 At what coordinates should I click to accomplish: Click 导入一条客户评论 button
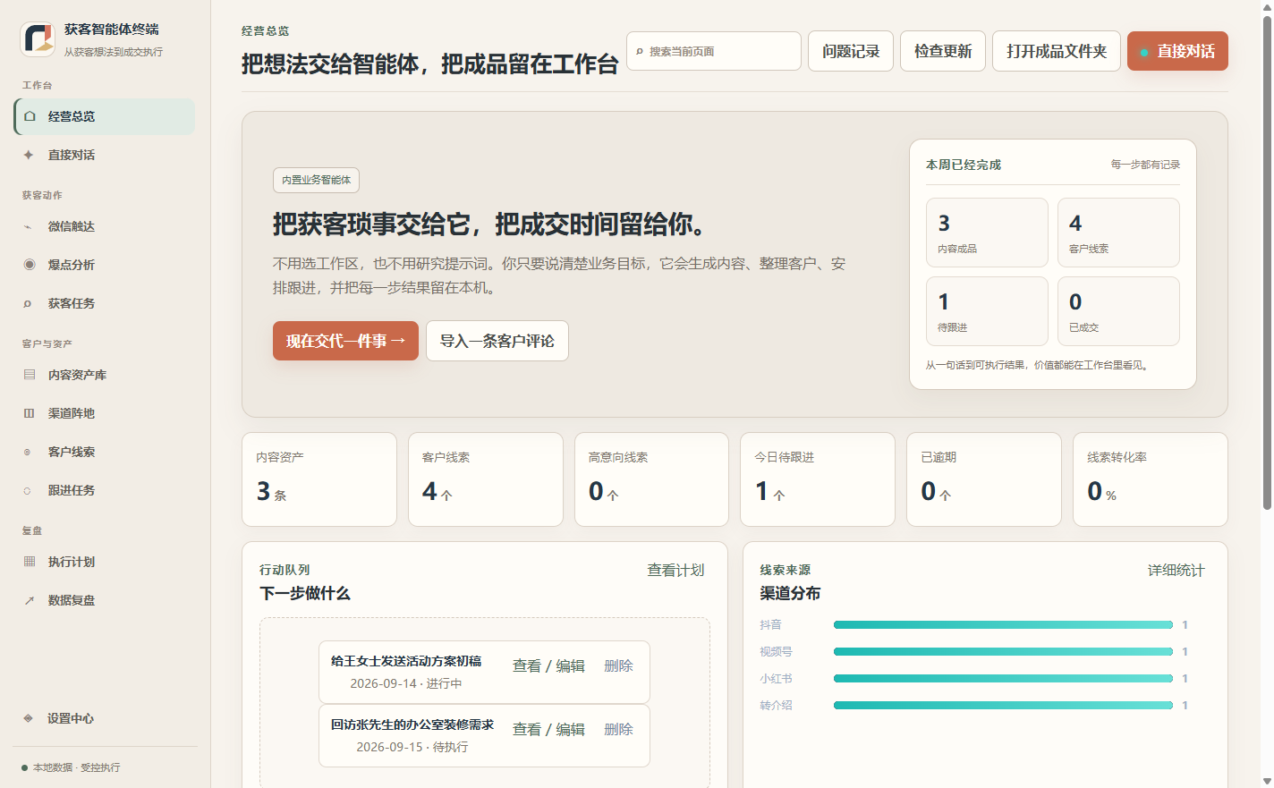click(497, 341)
